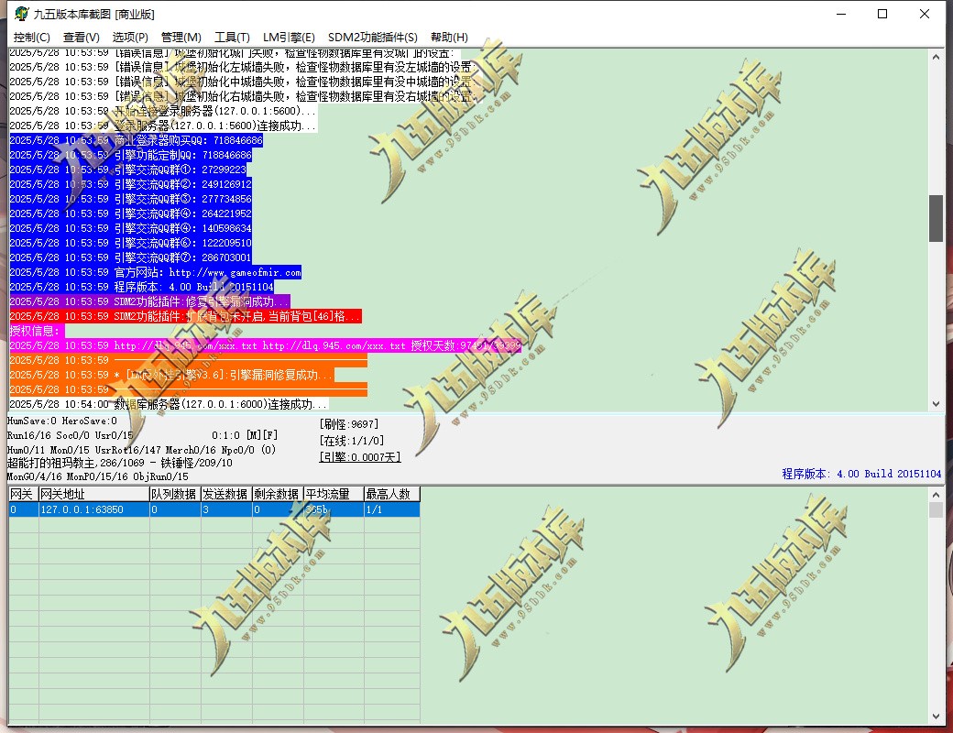Open the 查看(V) menu
Screen dimensions: 953x733
point(82,37)
